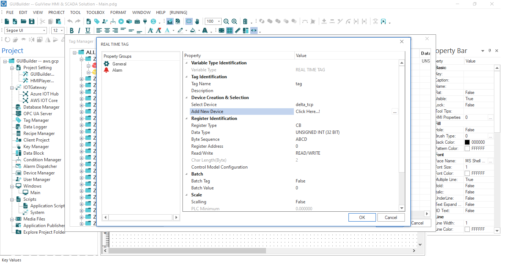The image size is (513, 264).
Task: Click the new file icon in toolbar
Action: (x=7, y=21)
